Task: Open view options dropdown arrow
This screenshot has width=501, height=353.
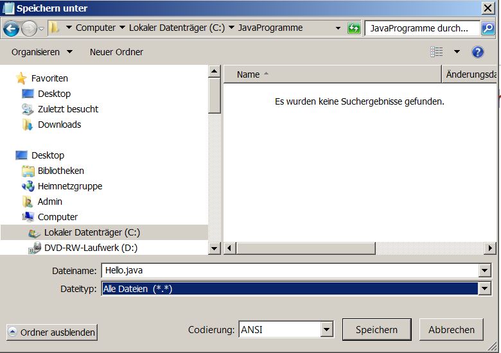Action: [457, 52]
